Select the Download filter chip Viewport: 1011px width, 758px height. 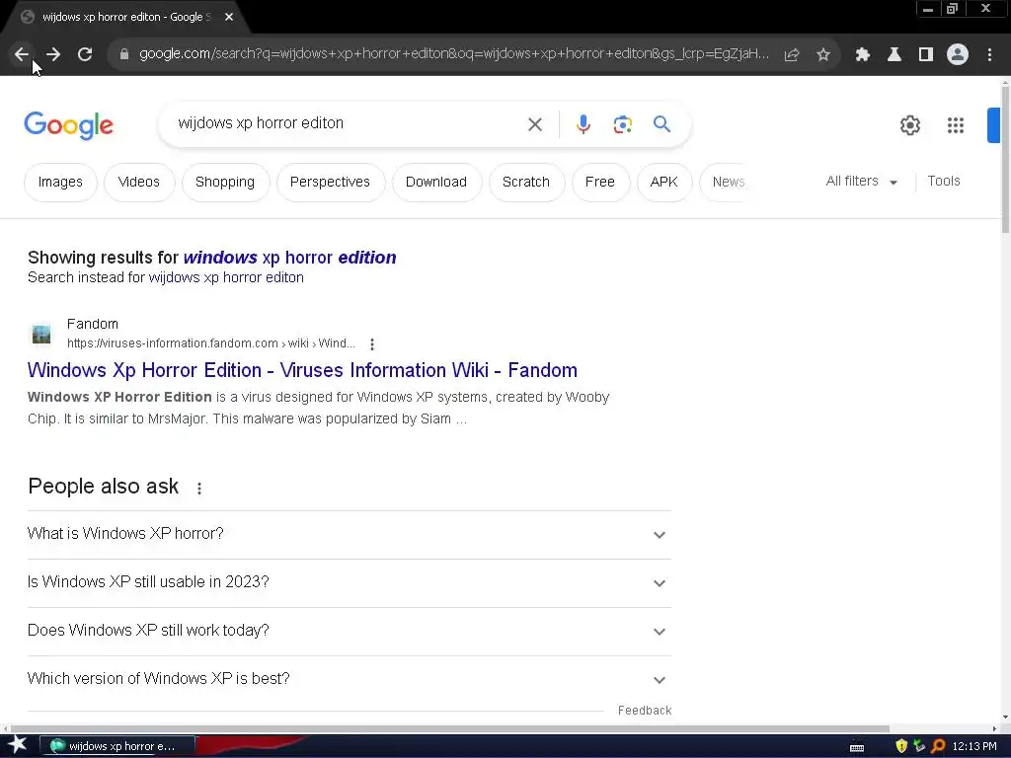coord(435,183)
